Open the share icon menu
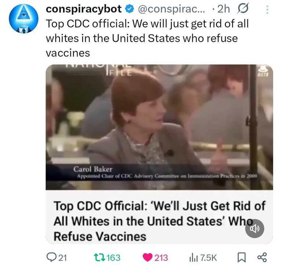This screenshot has width=282, height=267. coord(262,257)
